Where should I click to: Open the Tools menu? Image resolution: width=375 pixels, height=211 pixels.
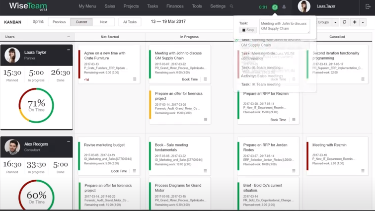[x=197, y=6]
